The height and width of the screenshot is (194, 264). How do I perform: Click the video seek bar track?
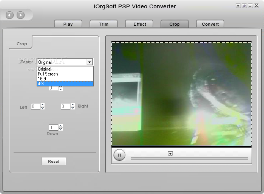189,158
